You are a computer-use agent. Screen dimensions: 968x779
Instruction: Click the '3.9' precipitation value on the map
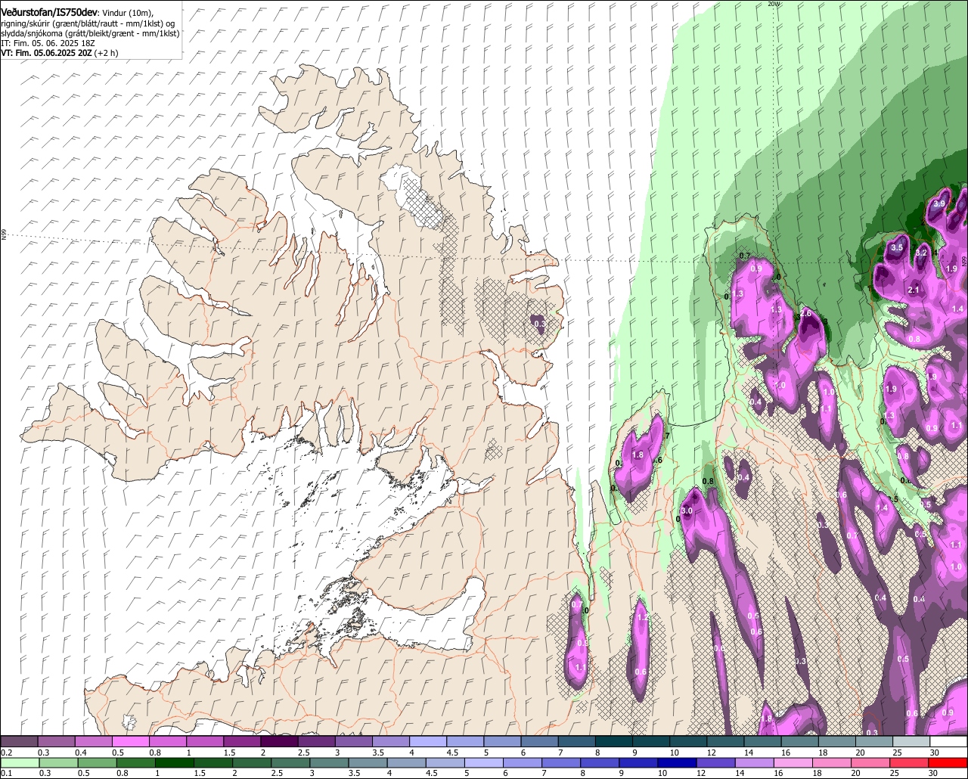click(940, 204)
